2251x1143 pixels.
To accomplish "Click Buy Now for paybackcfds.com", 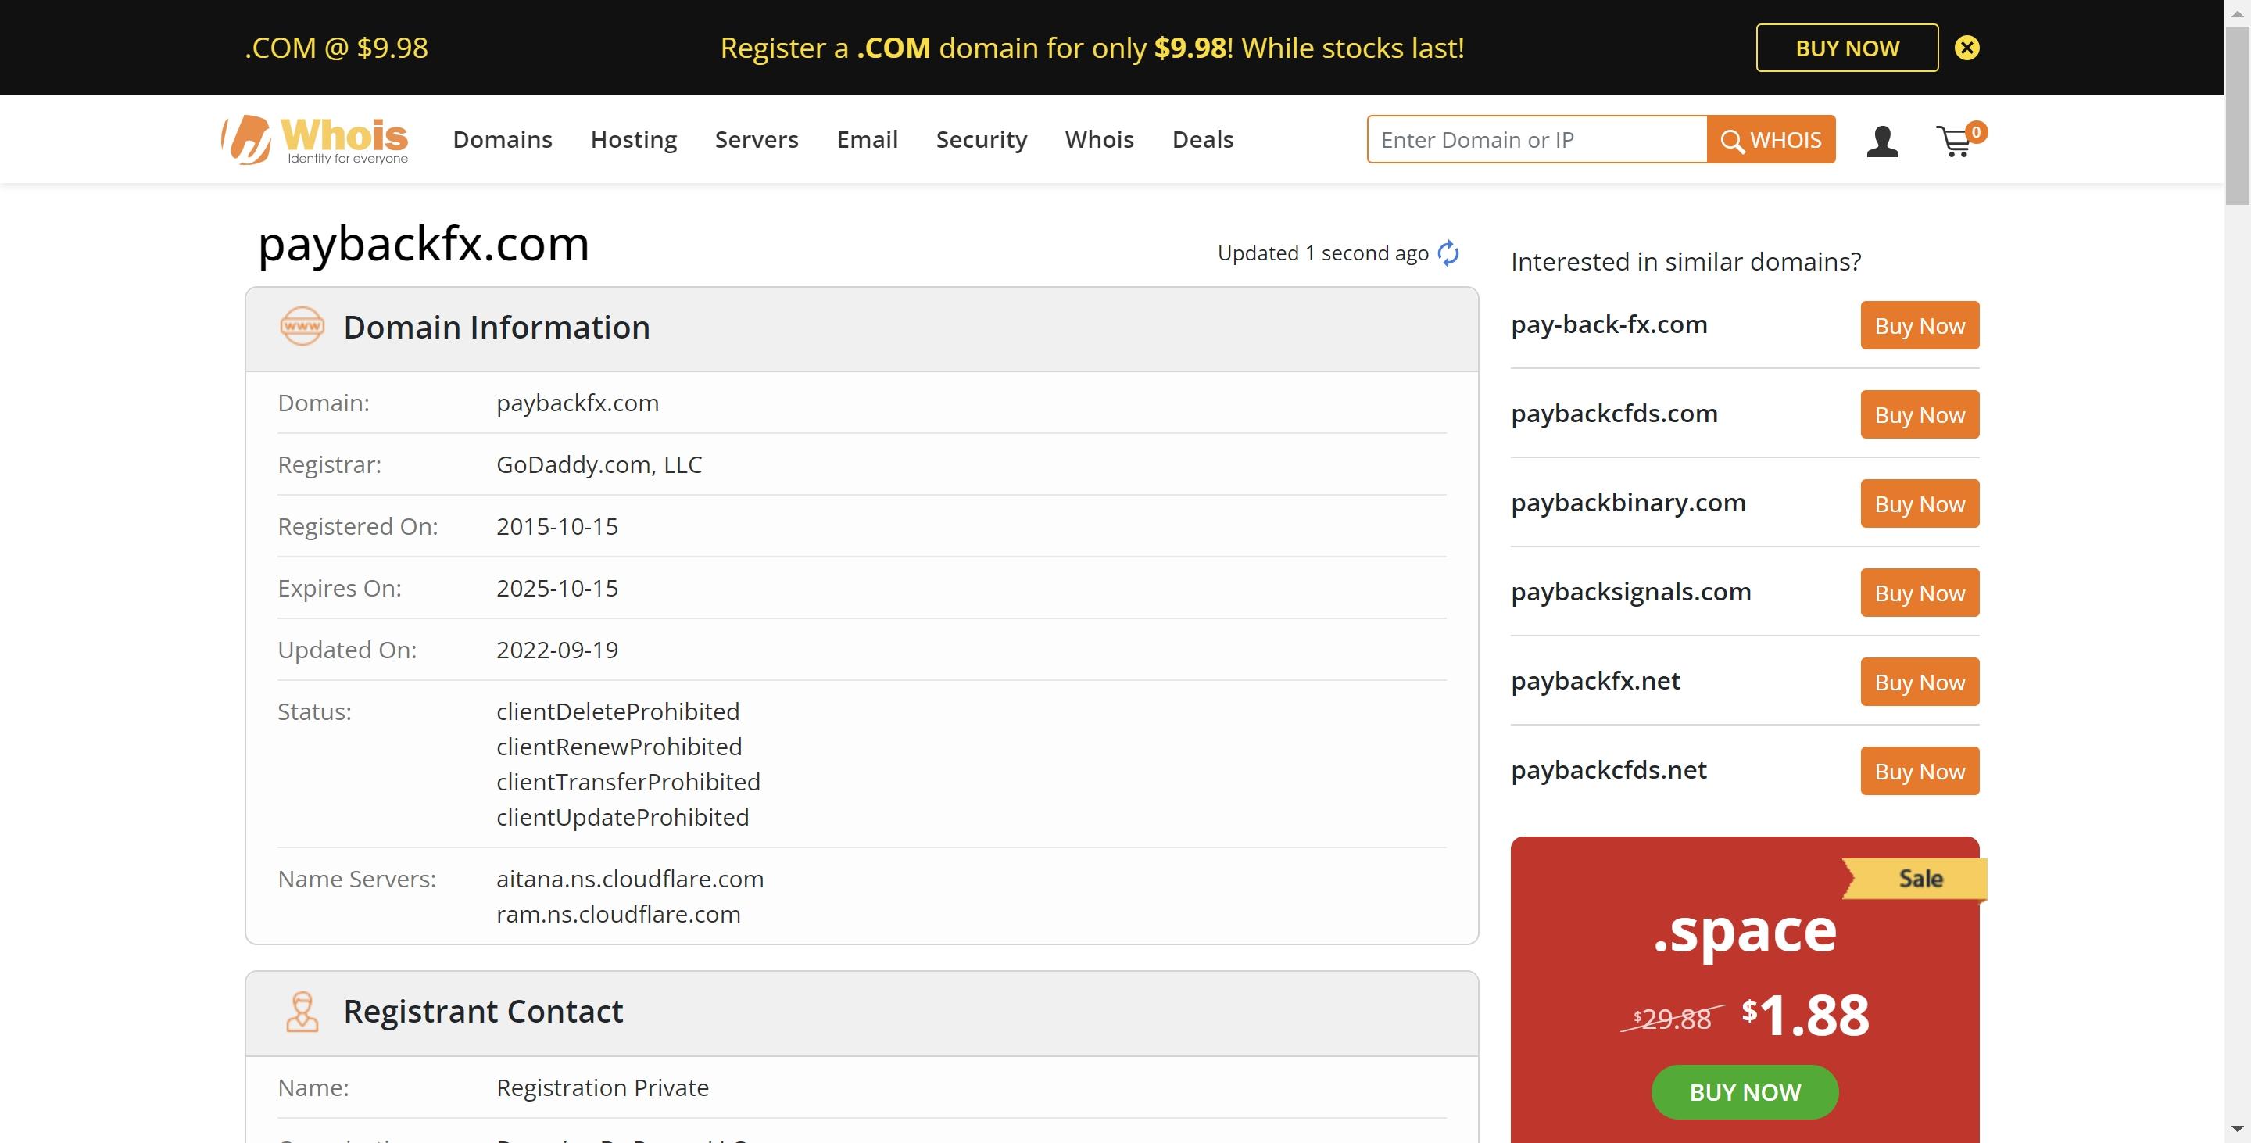I will pos(1919,414).
